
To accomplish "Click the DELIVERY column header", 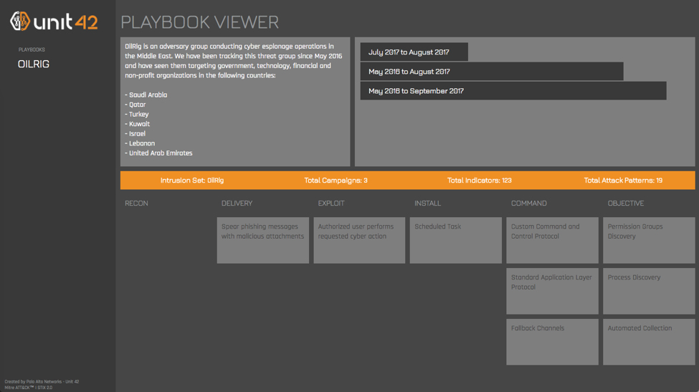I will (x=237, y=203).
